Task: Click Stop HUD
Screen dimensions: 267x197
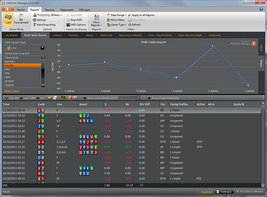Action: [74, 20]
